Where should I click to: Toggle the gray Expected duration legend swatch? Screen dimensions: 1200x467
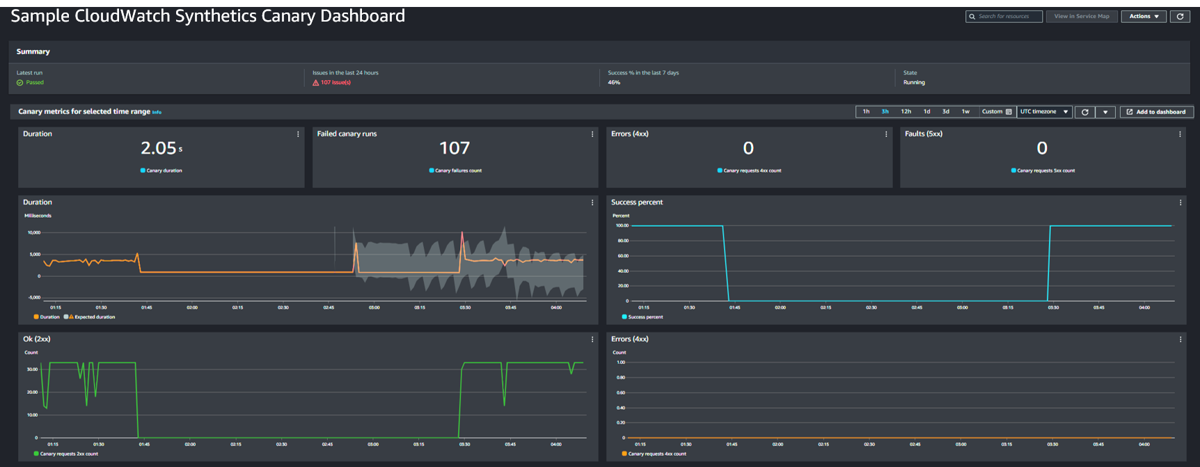66,317
